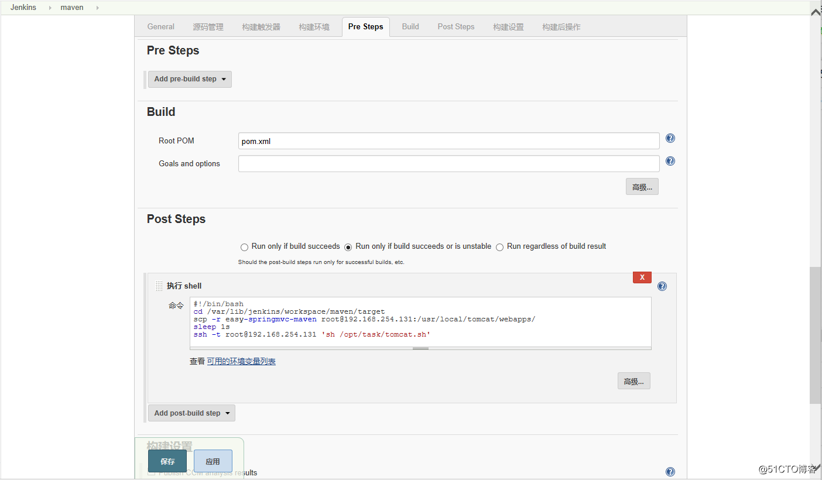The width and height of the screenshot is (822, 480).
Task: Click 应用 apply button
Action: pos(213,461)
